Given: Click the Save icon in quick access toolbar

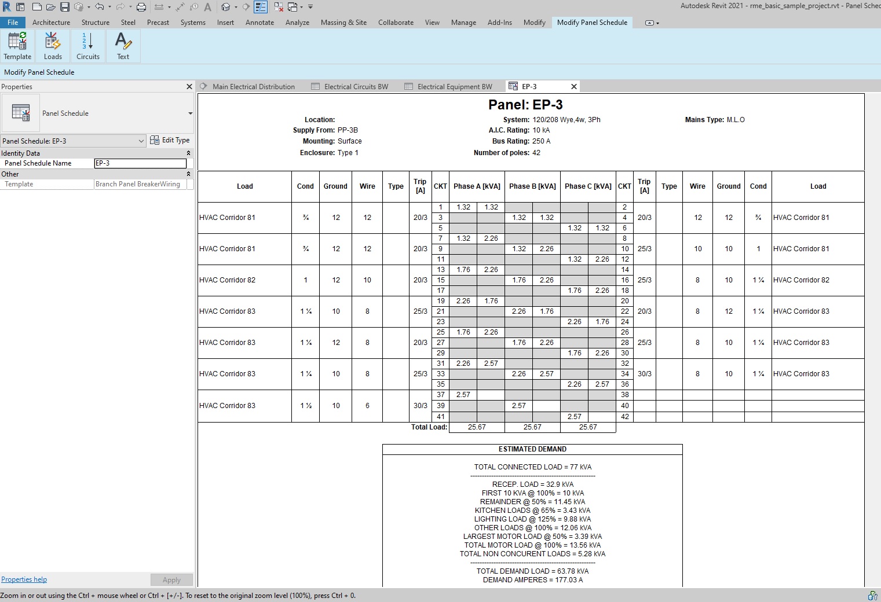Looking at the screenshot, I should (65, 7).
